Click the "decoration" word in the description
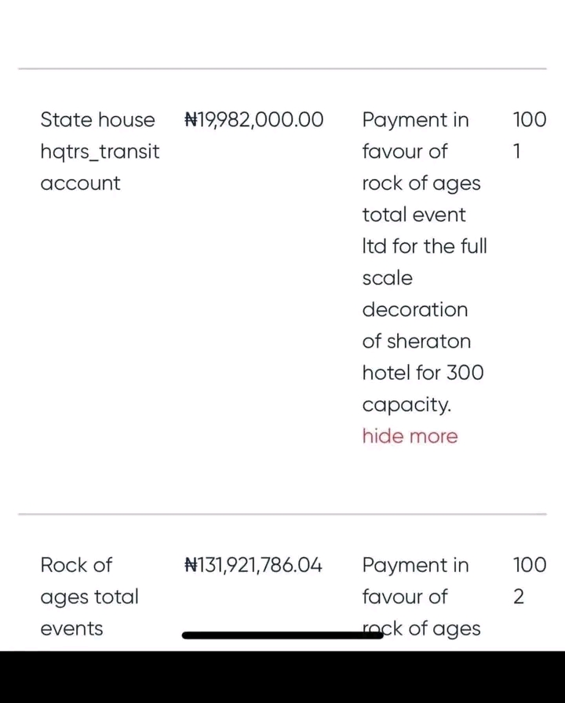This screenshot has height=703, width=565. (x=414, y=310)
